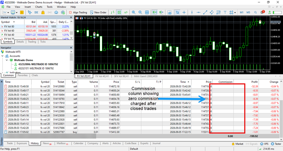Screen dimensions: 283x151
Task: Draw a vertical line on chart
Action: click(x=192, y=12)
